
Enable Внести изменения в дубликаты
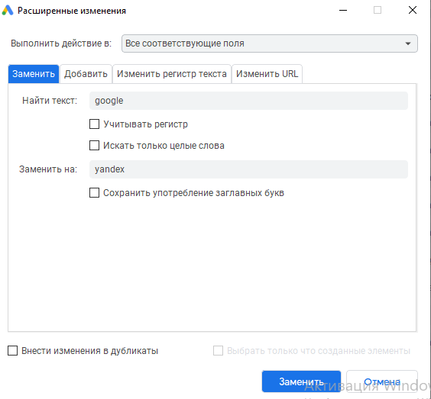(x=13, y=351)
